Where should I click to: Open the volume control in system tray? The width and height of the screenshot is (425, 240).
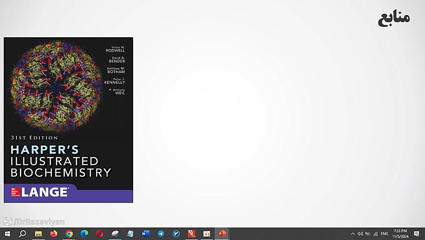point(360,234)
